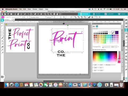This screenshot has height=96, width=128.
Task: Open the library folder icon at the bottom left
Action: [2, 77]
